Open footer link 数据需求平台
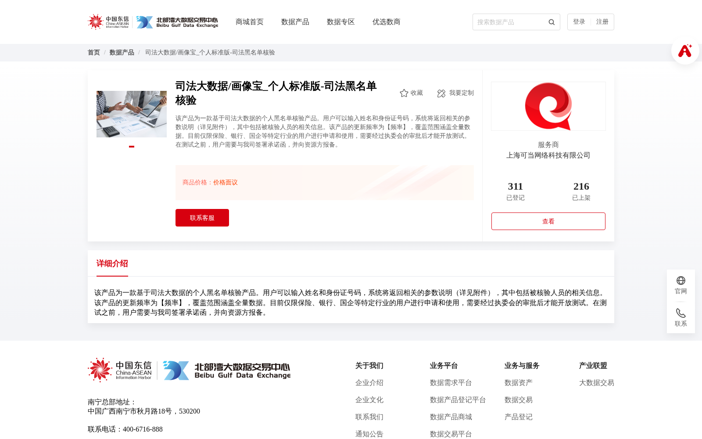 [451, 383]
